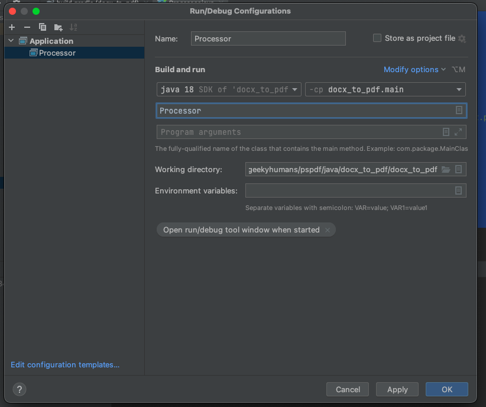Expand the Program arguments field
486x407 pixels.
pyautogui.click(x=458, y=132)
